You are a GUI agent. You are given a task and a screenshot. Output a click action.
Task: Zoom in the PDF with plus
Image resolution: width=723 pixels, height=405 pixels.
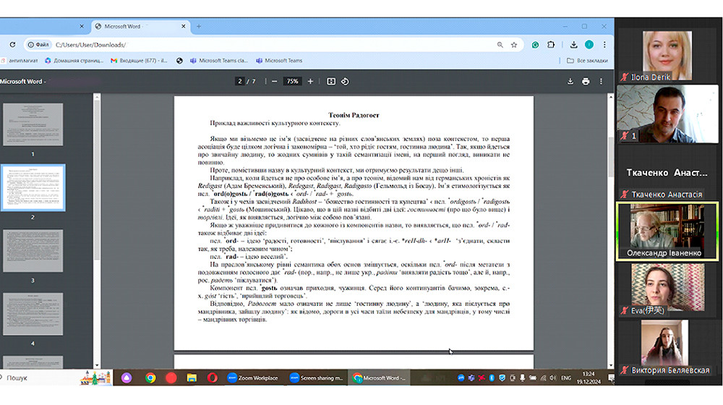click(x=310, y=81)
